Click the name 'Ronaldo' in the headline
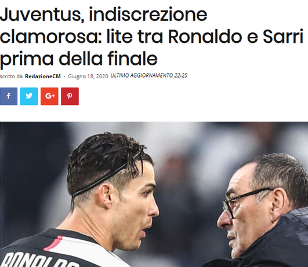This screenshot has height=267, width=308. point(205,36)
